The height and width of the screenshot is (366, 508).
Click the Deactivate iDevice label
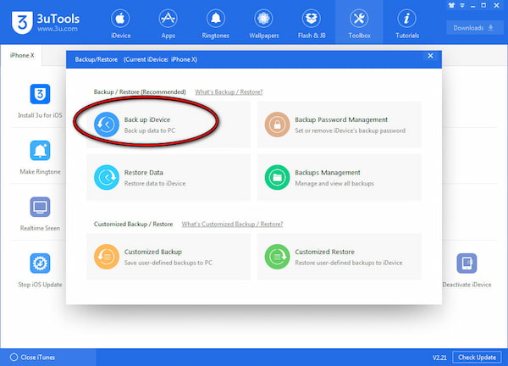pos(467,285)
